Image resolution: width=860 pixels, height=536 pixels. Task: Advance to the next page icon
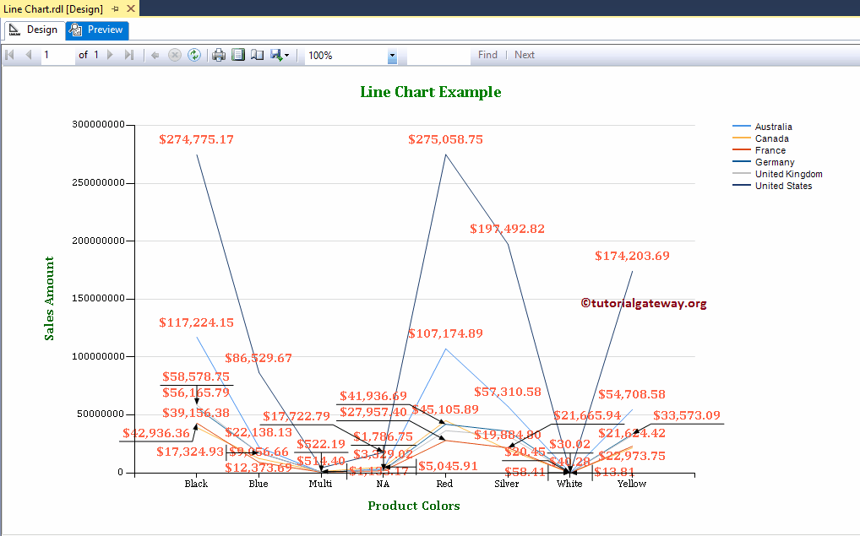(x=110, y=55)
